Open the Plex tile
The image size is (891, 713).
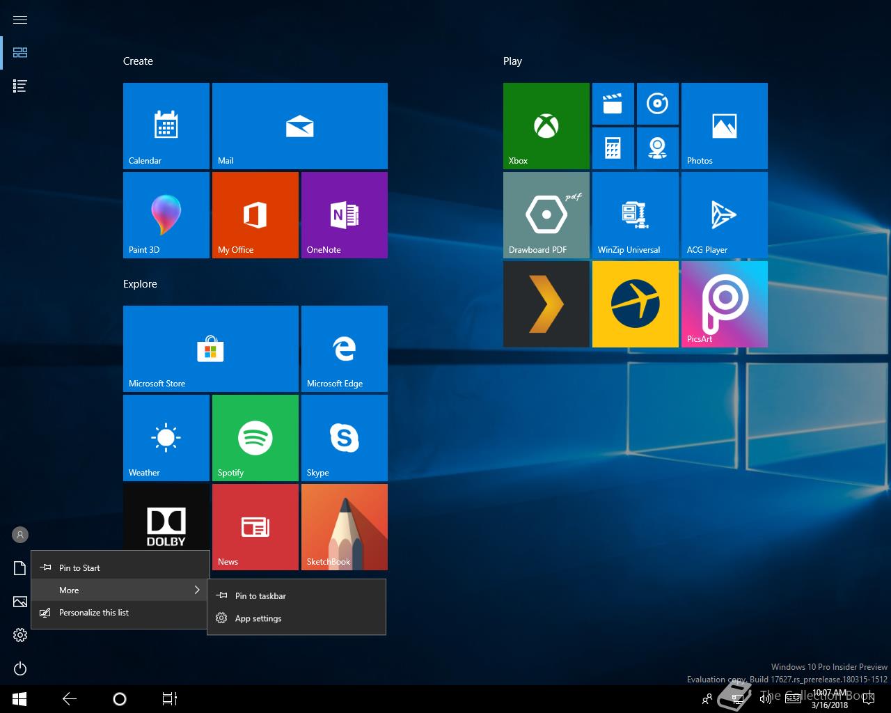546,304
